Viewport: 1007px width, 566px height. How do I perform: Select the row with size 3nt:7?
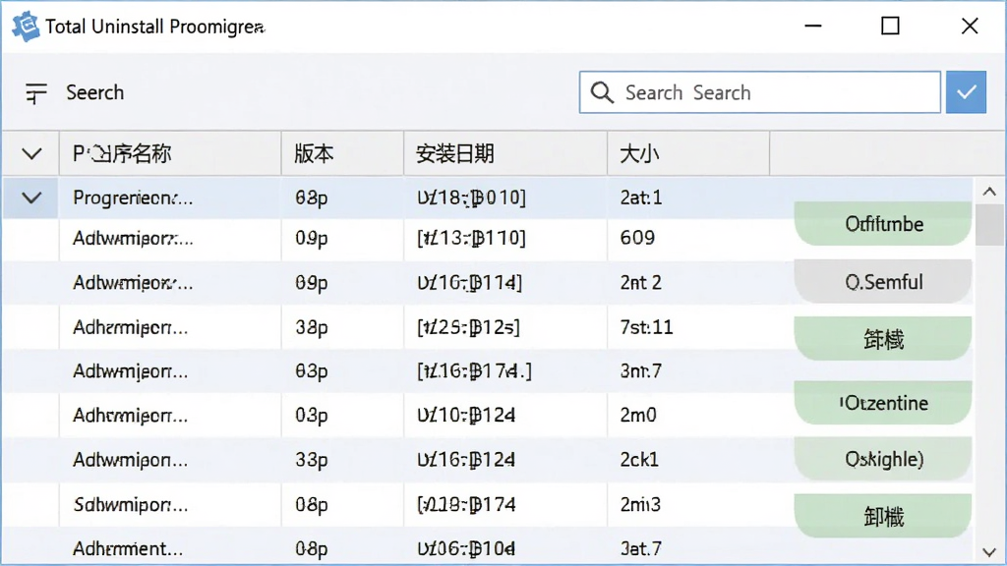click(488, 370)
